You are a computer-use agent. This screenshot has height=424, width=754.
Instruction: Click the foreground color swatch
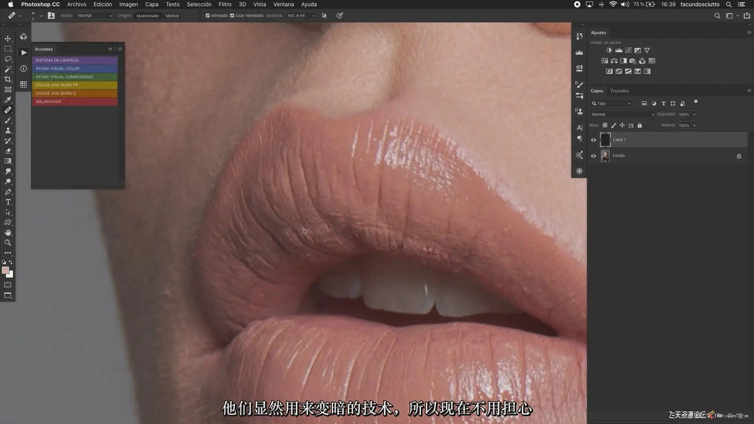tap(5, 270)
